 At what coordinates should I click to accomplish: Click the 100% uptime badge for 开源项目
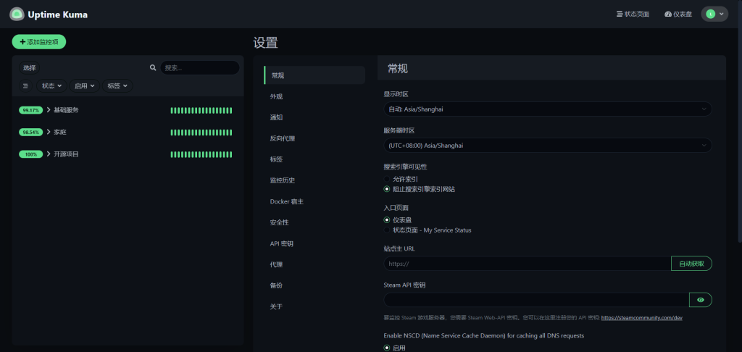pos(30,154)
